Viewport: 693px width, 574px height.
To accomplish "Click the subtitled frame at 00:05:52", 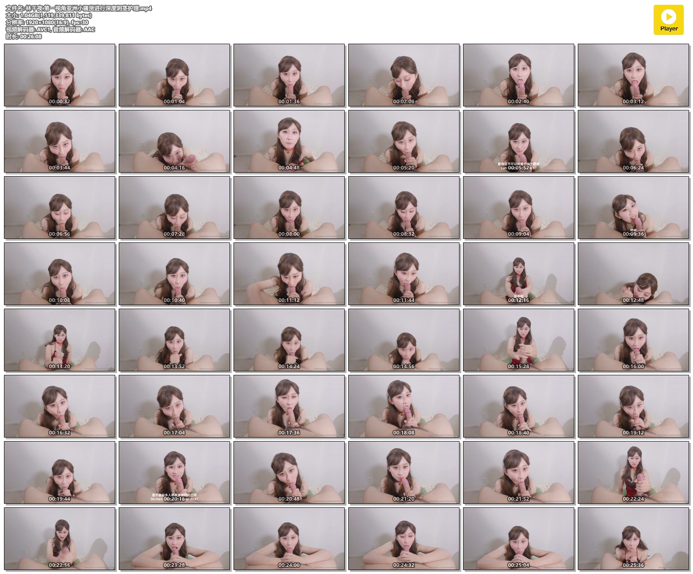I will click(518, 141).
